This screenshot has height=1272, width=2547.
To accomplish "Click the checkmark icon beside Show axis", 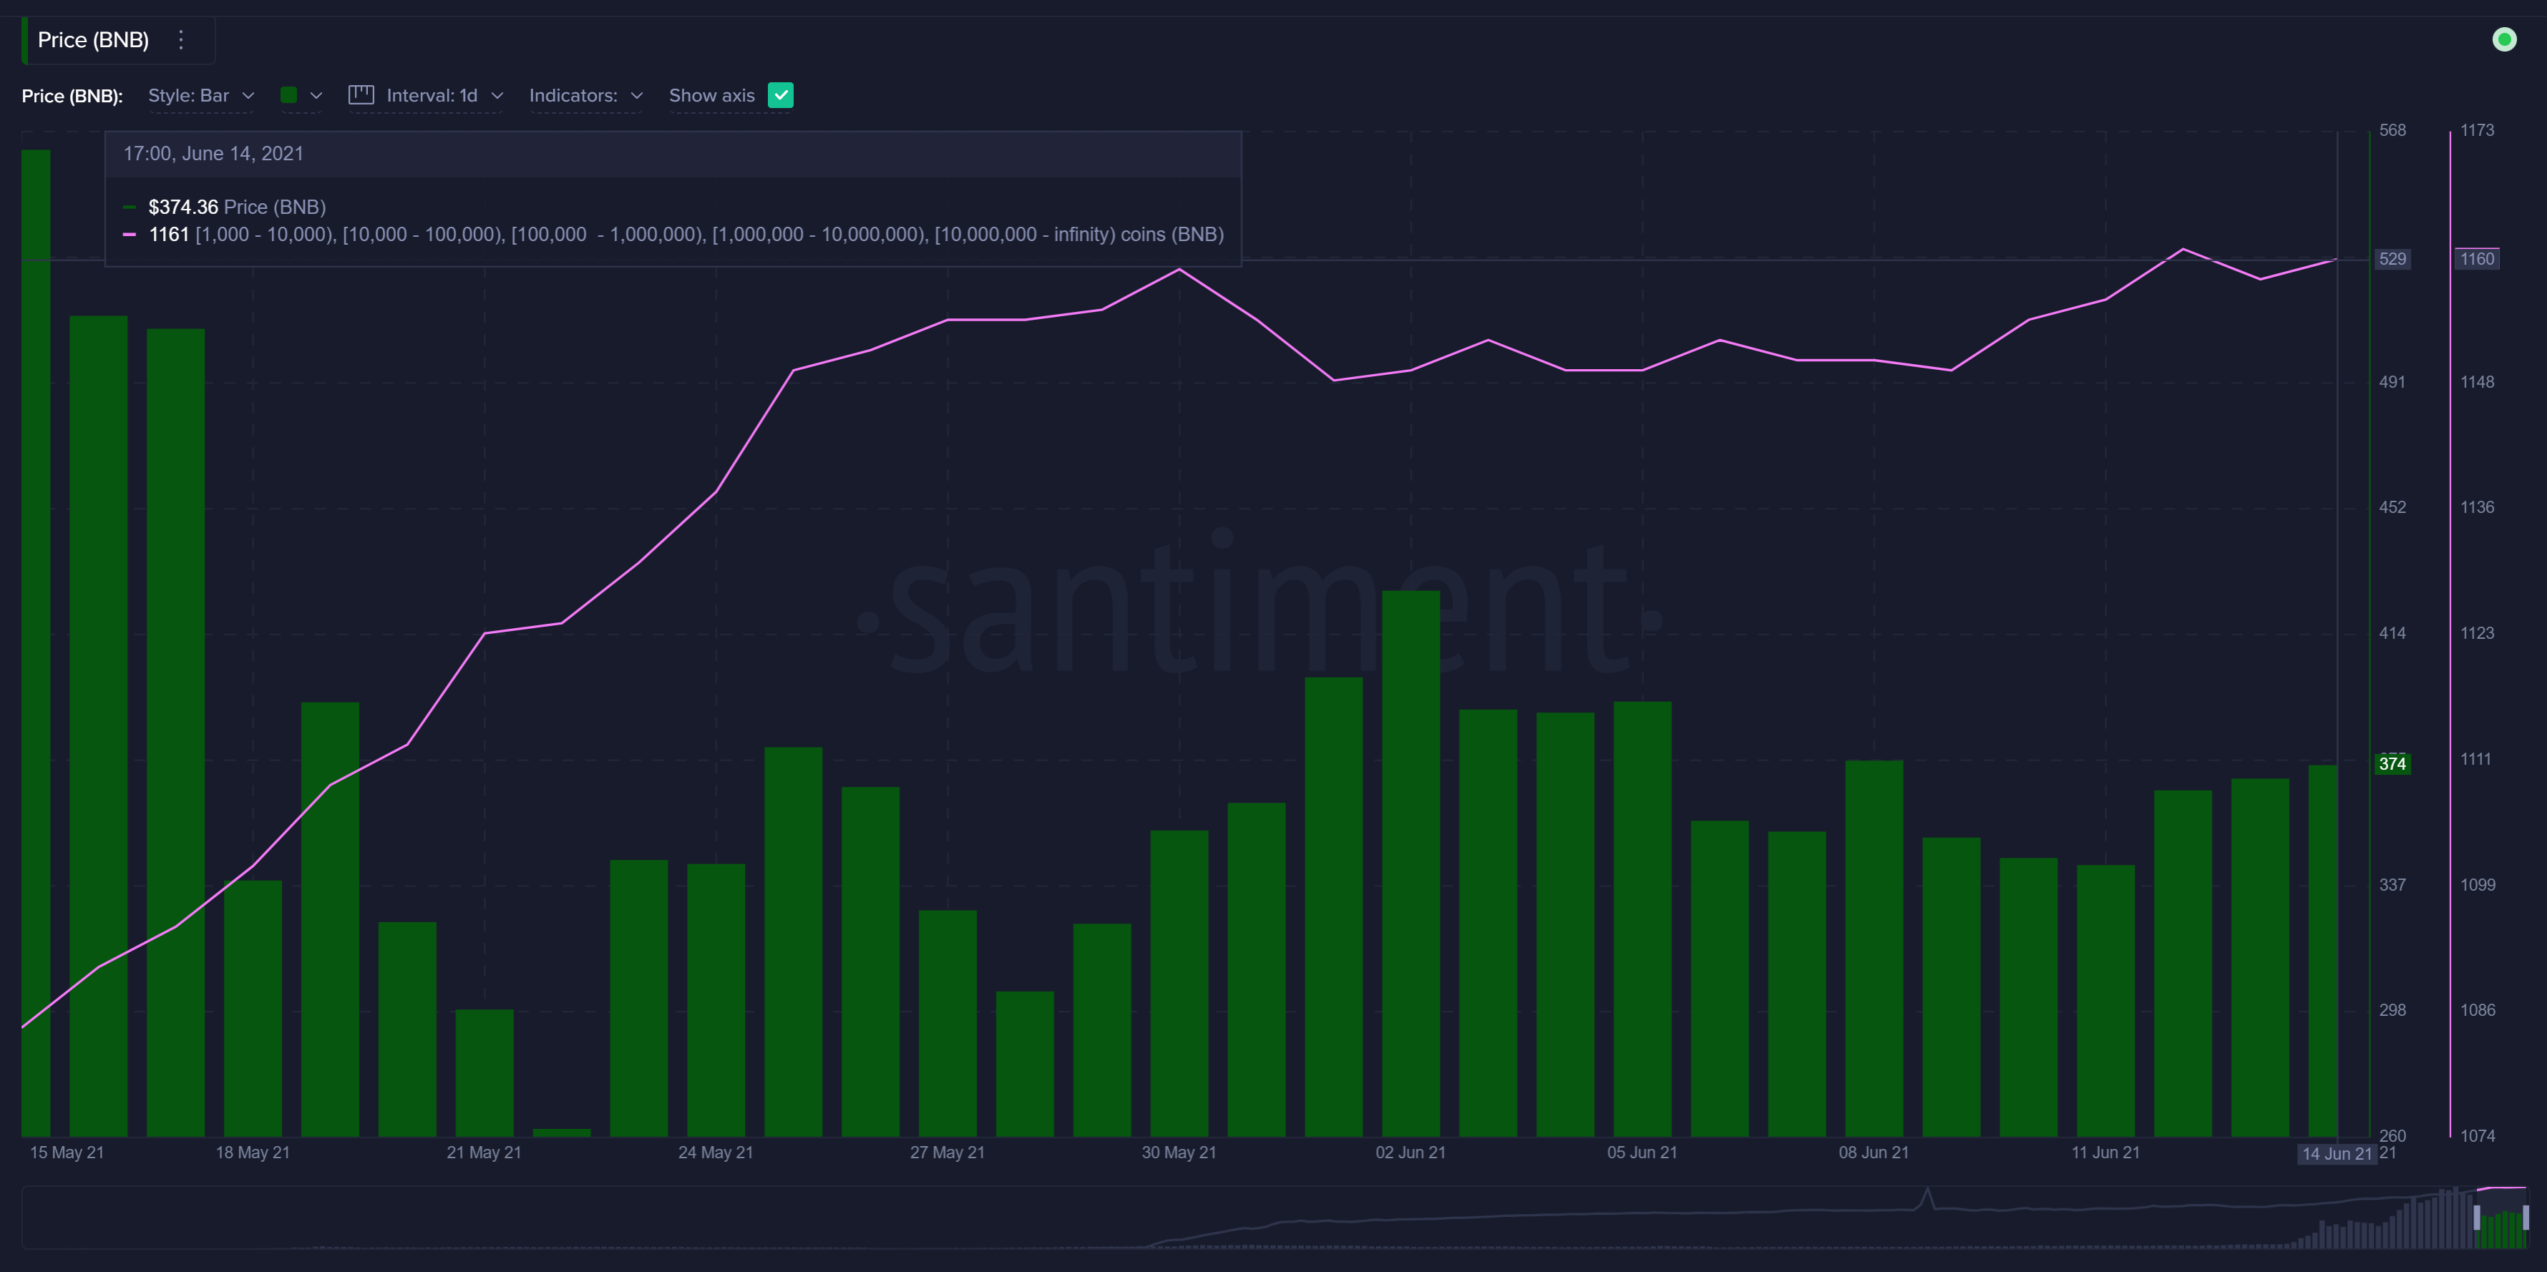I will click(x=780, y=95).
